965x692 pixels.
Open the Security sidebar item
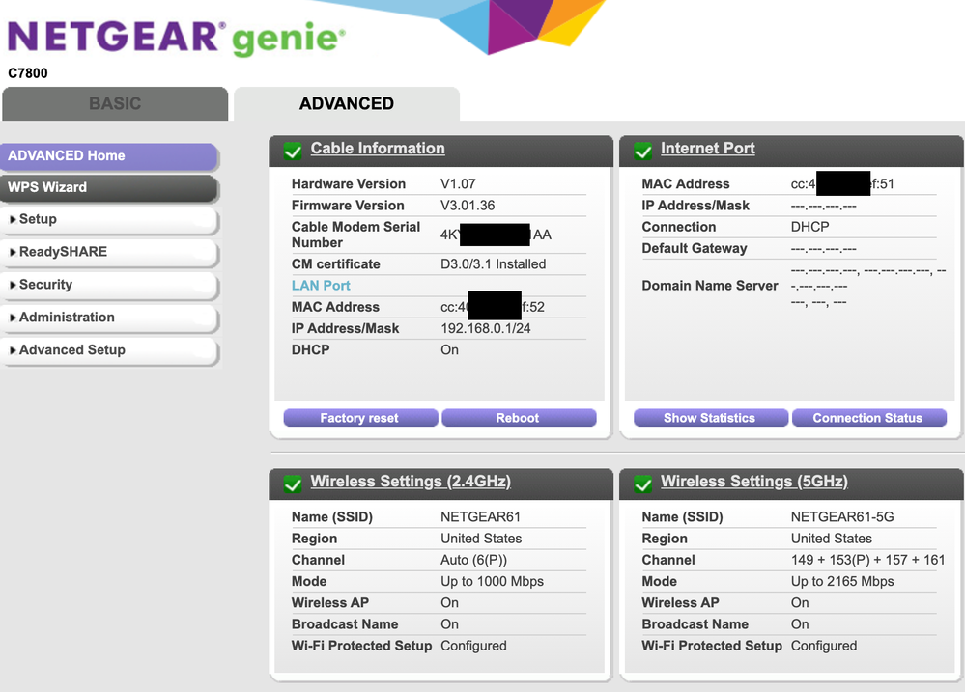[109, 285]
